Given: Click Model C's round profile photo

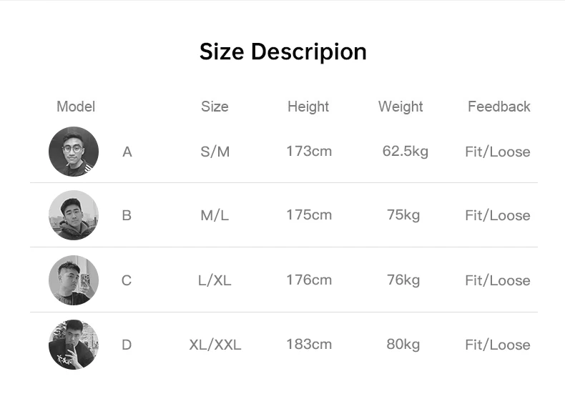Looking at the screenshot, I should coord(74,280).
